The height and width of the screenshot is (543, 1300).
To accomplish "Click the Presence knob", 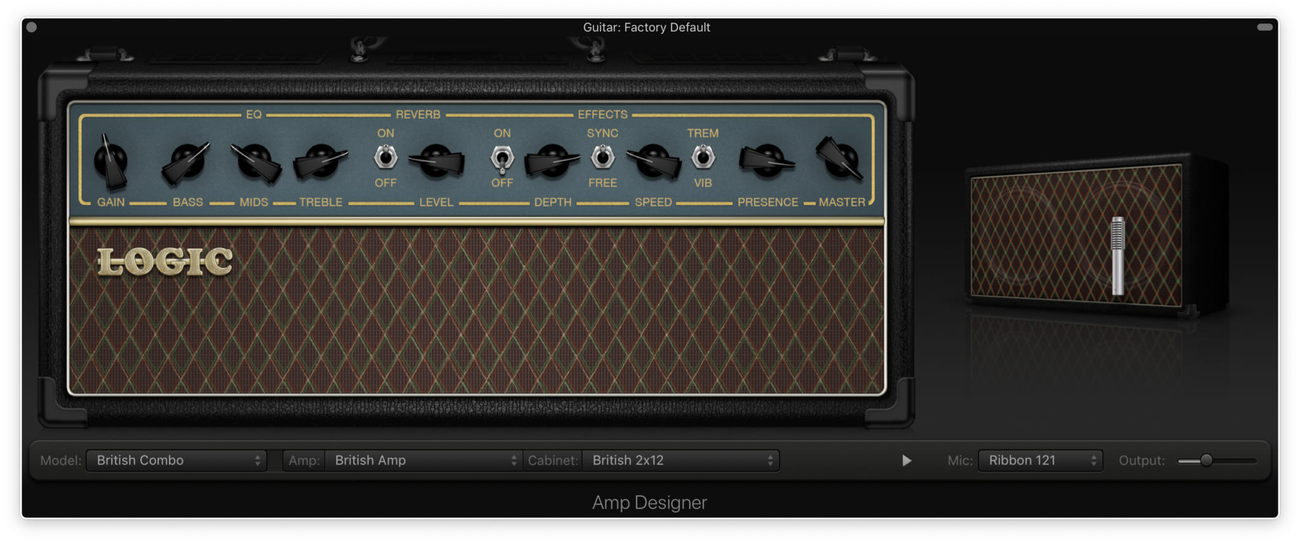I will (x=767, y=161).
